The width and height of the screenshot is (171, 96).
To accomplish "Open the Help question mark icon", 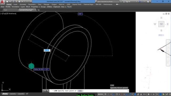I will (148, 2).
